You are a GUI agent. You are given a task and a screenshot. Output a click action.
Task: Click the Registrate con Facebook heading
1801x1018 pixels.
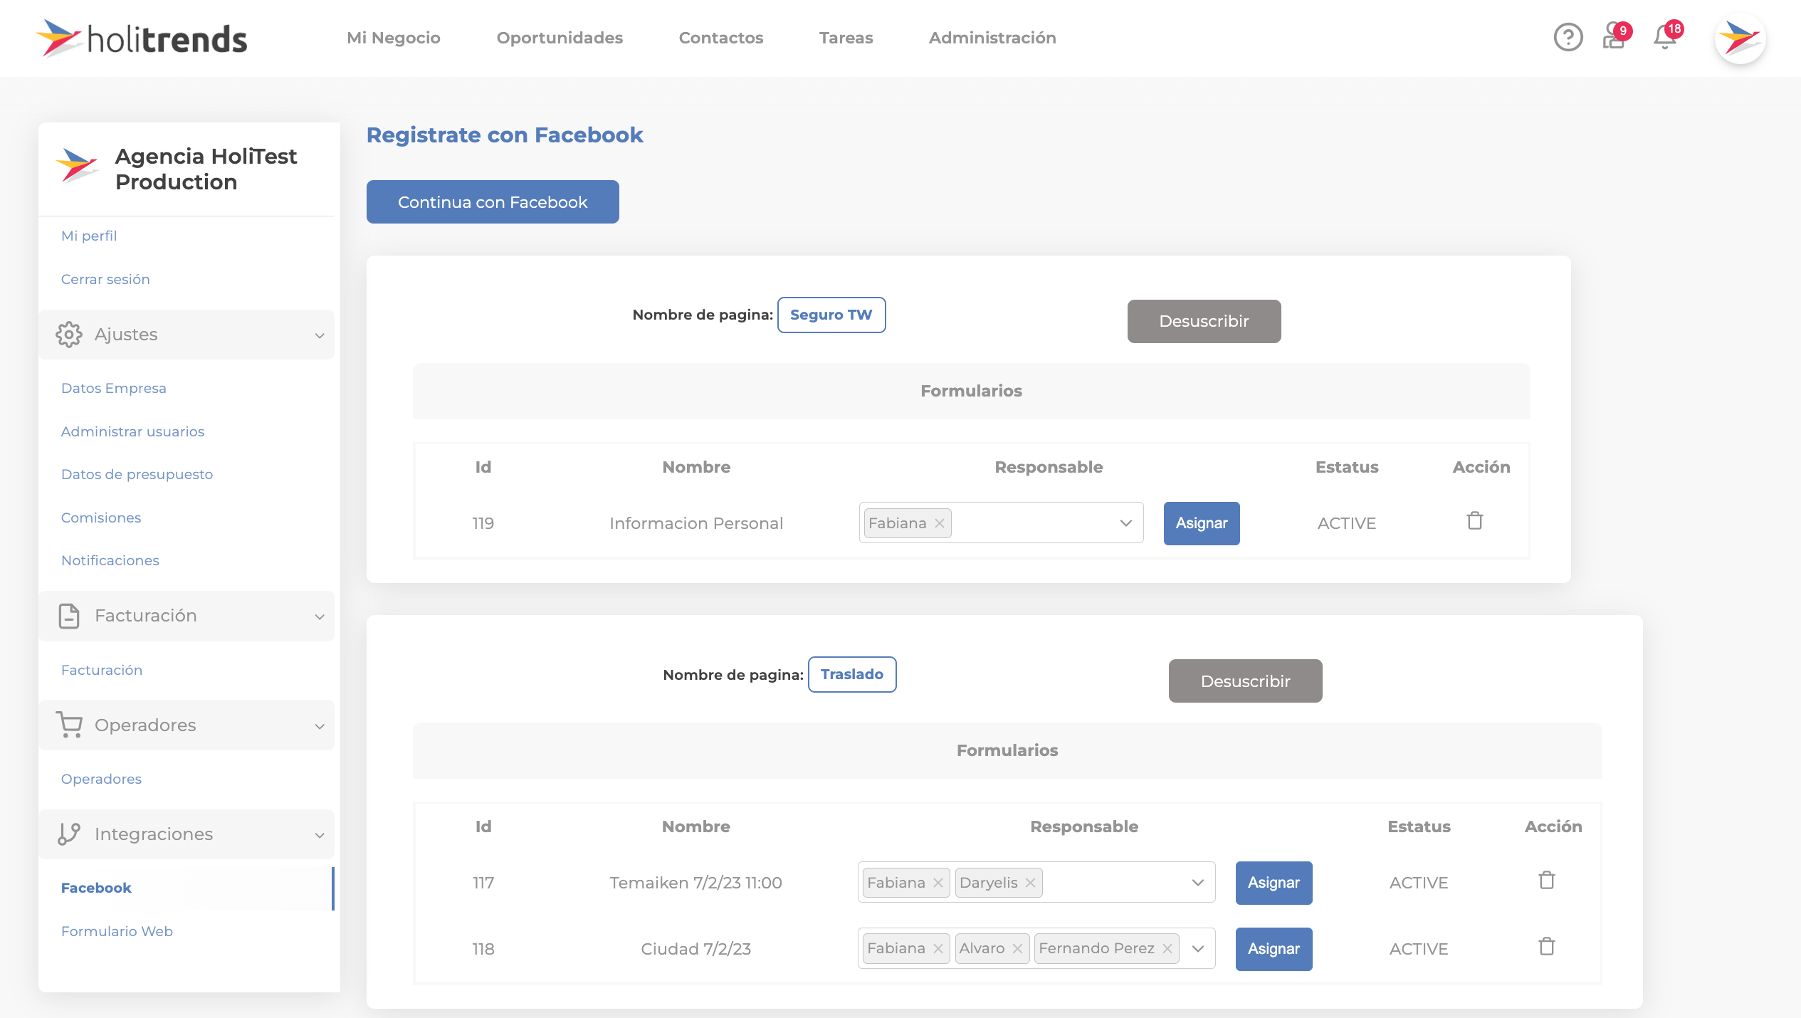click(x=505, y=135)
